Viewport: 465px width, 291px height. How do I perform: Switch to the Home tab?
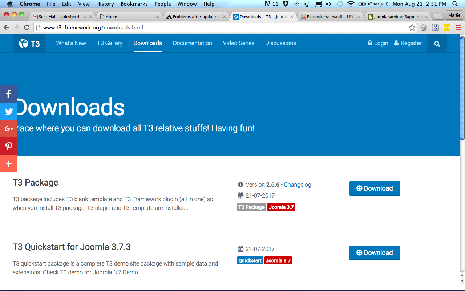(129, 17)
